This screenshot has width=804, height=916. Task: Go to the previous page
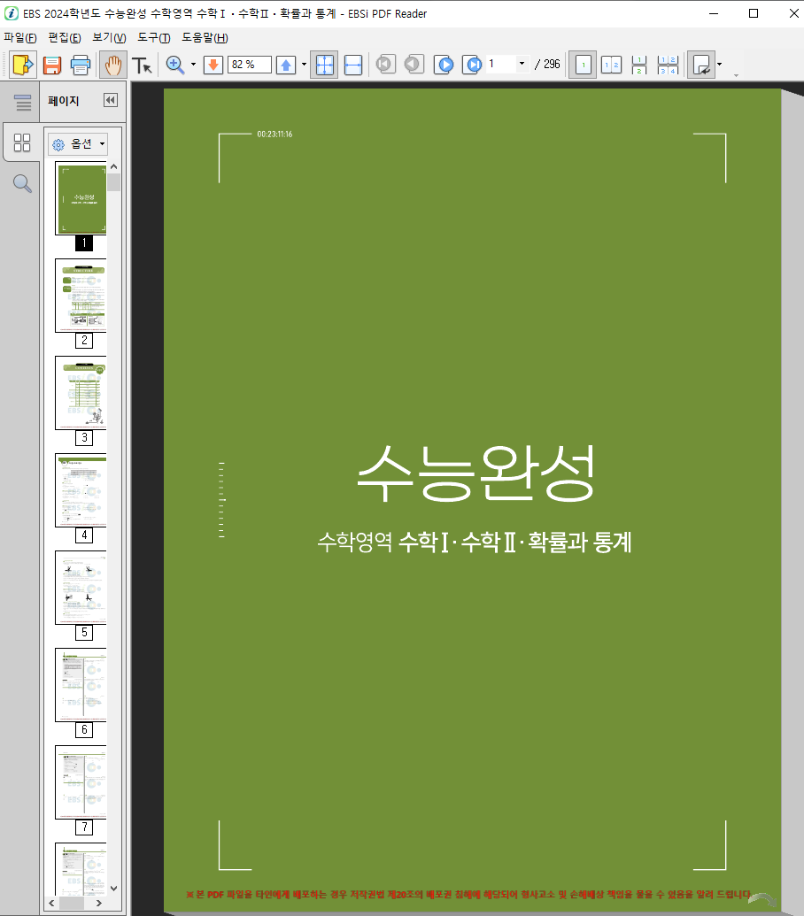pos(414,64)
